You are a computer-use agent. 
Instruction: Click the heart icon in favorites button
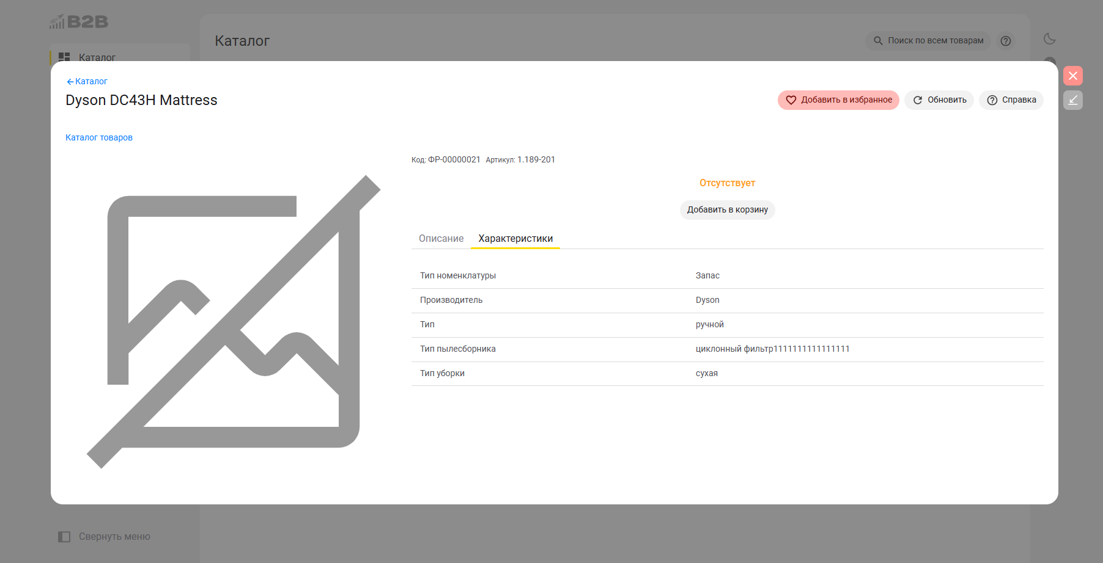tap(791, 100)
